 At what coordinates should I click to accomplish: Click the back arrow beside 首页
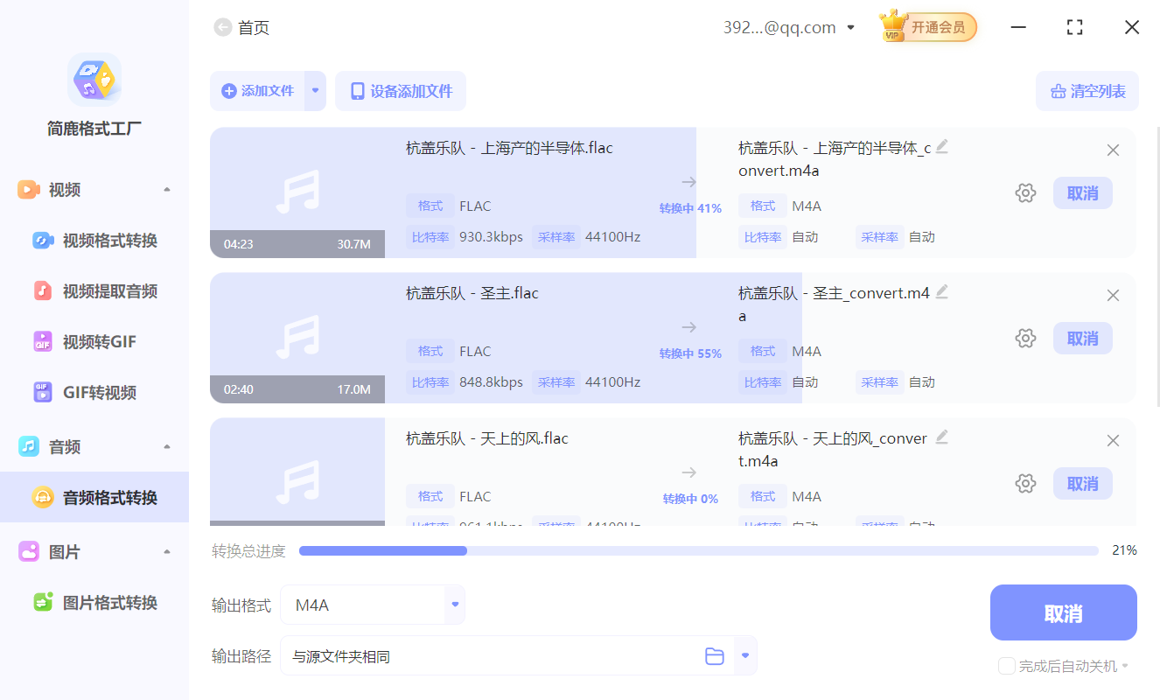coord(223,27)
